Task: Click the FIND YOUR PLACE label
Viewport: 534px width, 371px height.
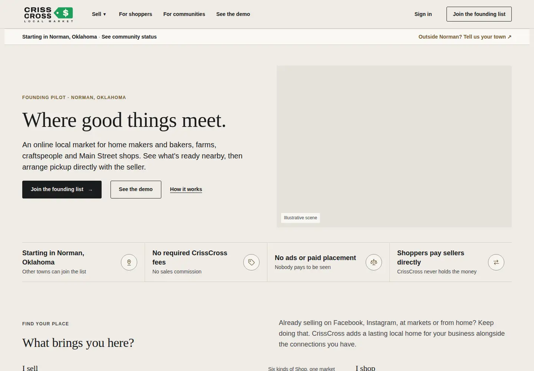Action: coord(46,324)
